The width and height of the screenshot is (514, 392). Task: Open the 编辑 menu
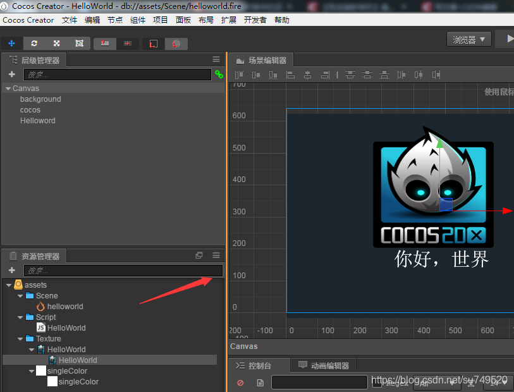coord(92,20)
